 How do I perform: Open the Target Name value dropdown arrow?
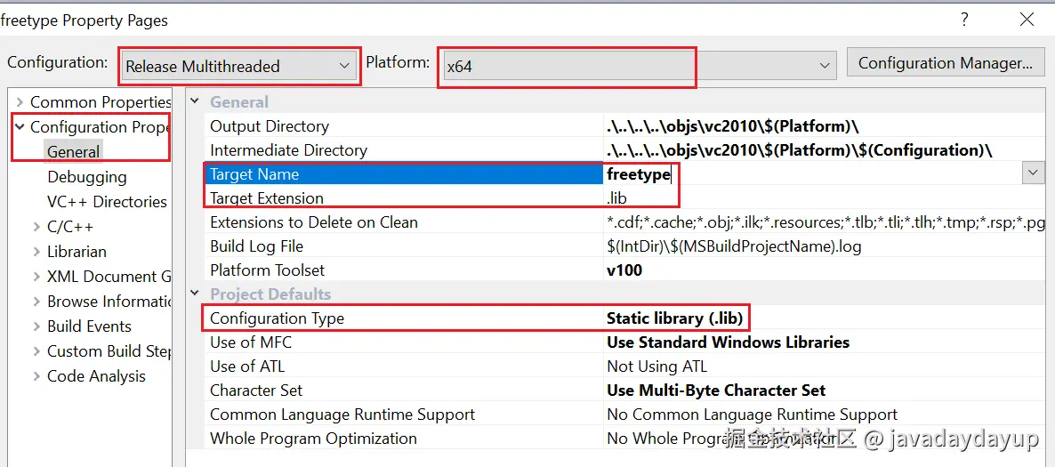point(1033,173)
